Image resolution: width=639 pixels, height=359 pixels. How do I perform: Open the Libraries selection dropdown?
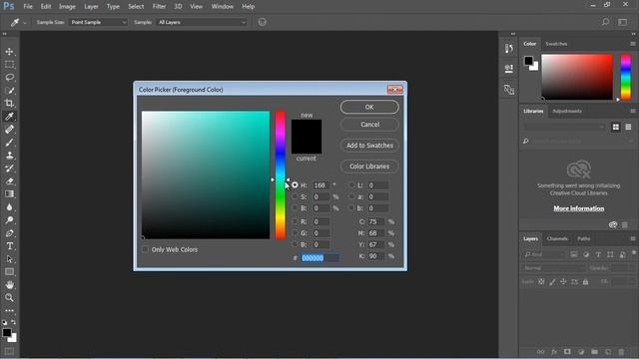tap(564, 127)
